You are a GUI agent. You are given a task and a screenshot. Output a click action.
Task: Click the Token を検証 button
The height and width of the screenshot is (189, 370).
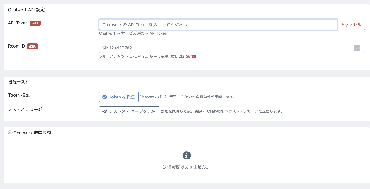click(x=119, y=97)
